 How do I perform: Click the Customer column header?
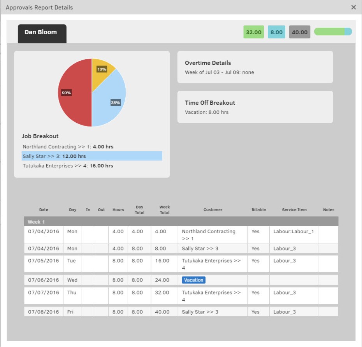coord(213,210)
